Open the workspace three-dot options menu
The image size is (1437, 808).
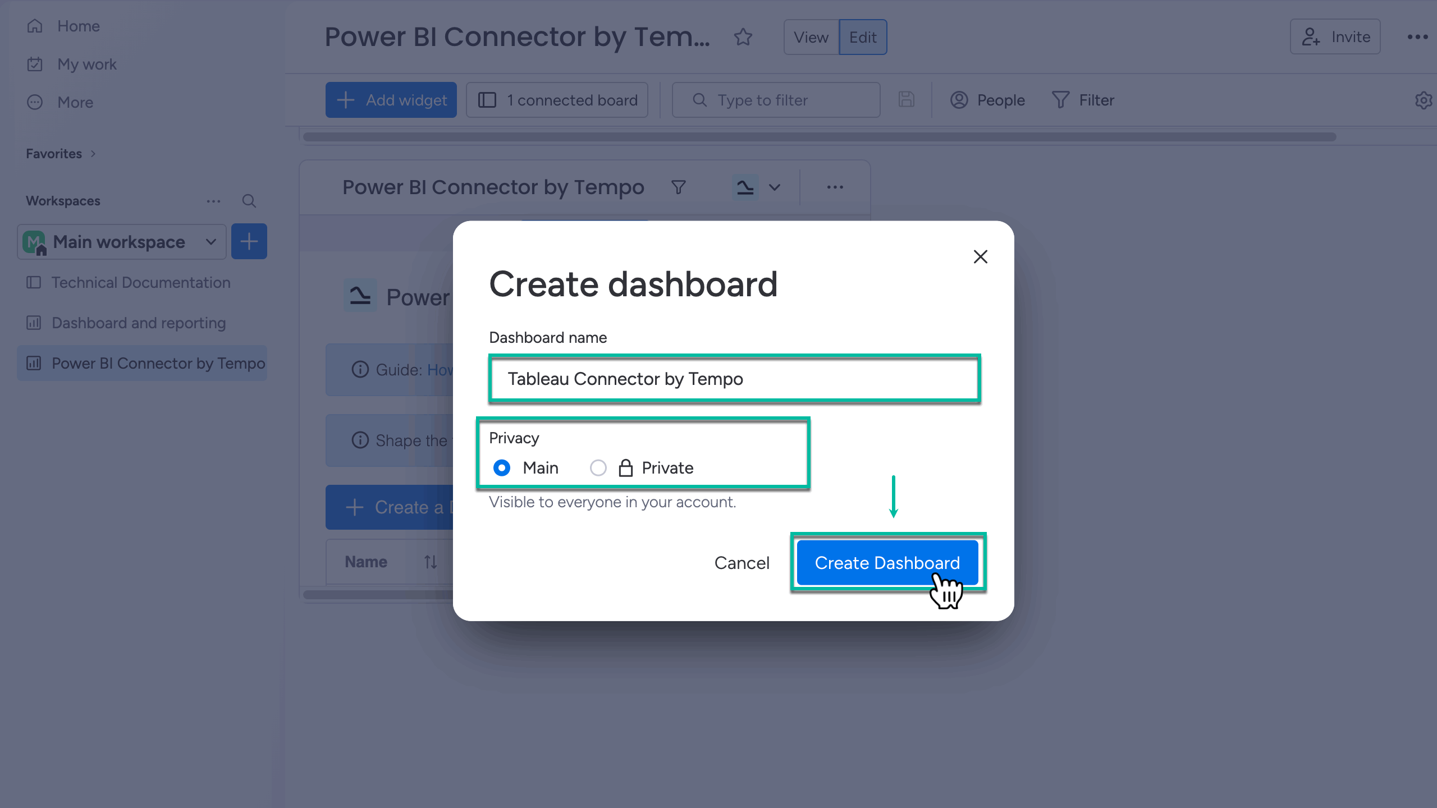pos(213,201)
